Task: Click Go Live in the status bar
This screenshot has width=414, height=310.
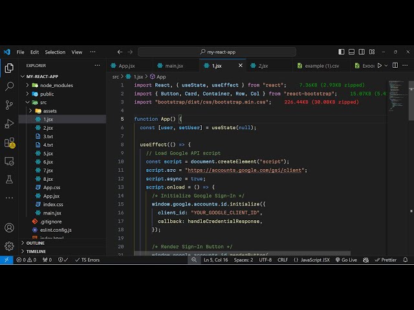Action: point(345,260)
